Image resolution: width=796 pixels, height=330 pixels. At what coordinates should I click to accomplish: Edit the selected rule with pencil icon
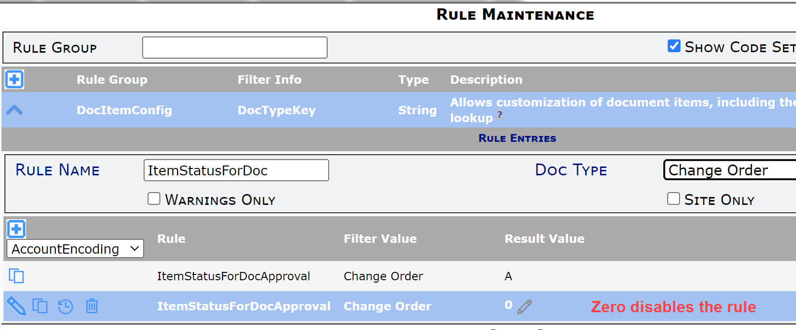click(x=16, y=306)
